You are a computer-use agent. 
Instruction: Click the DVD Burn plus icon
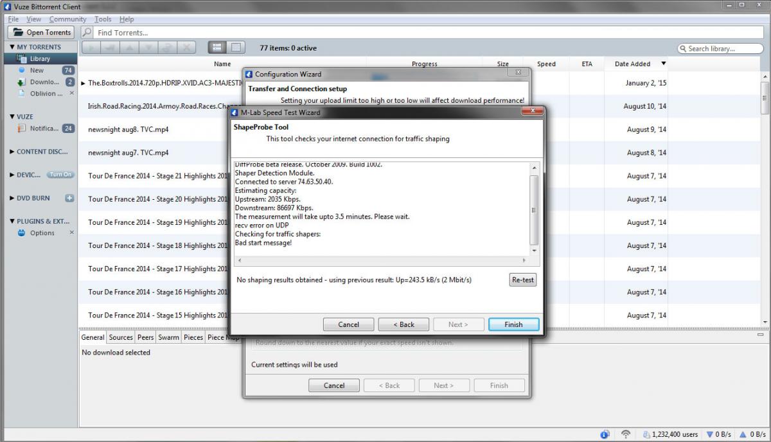[70, 199]
